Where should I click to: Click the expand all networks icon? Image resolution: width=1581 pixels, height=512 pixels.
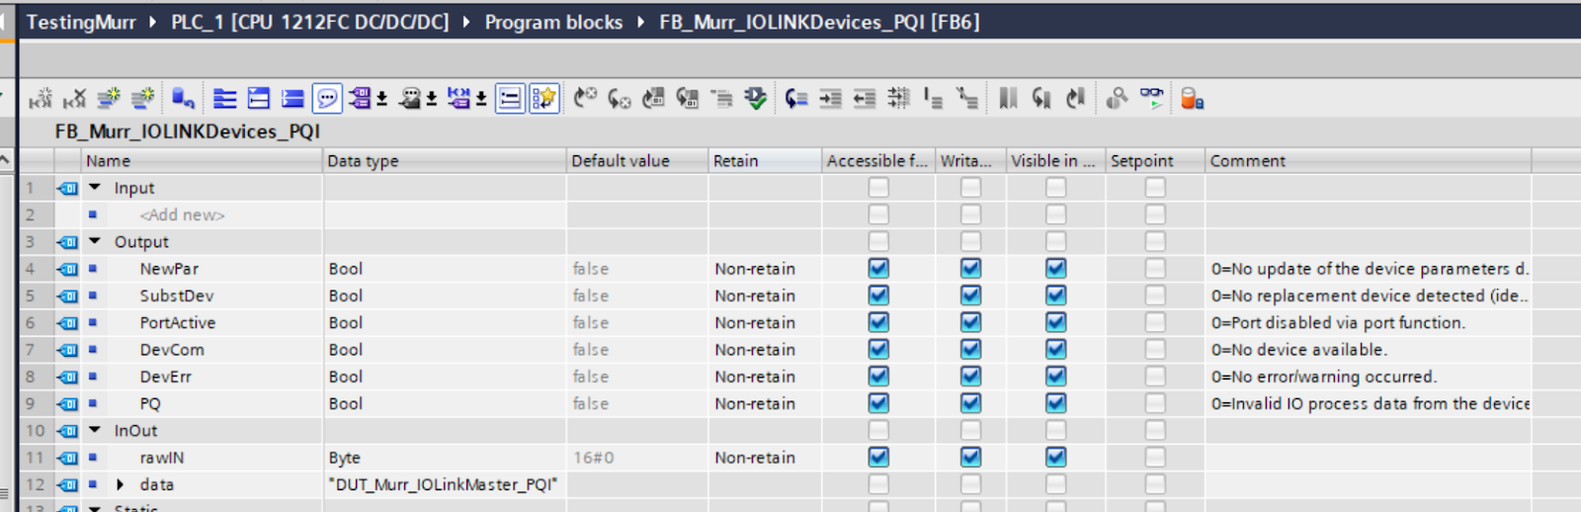click(225, 98)
